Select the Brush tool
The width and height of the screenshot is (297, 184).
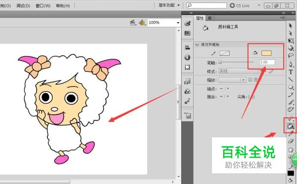[291, 102]
